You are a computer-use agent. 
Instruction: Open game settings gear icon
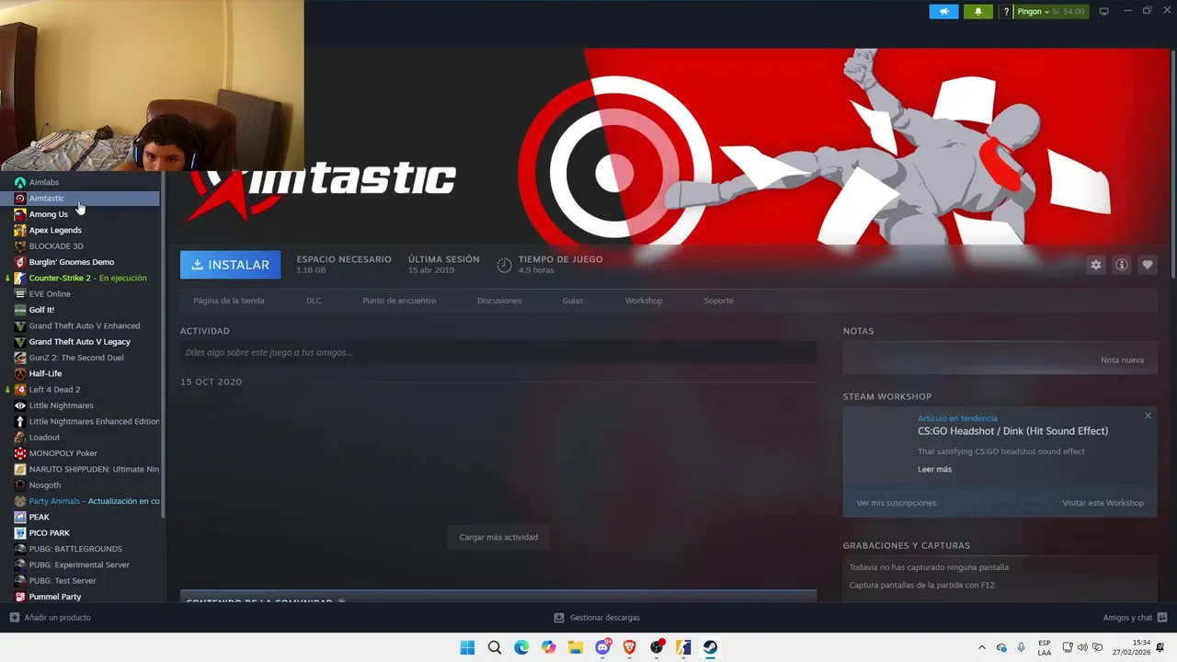(x=1096, y=265)
